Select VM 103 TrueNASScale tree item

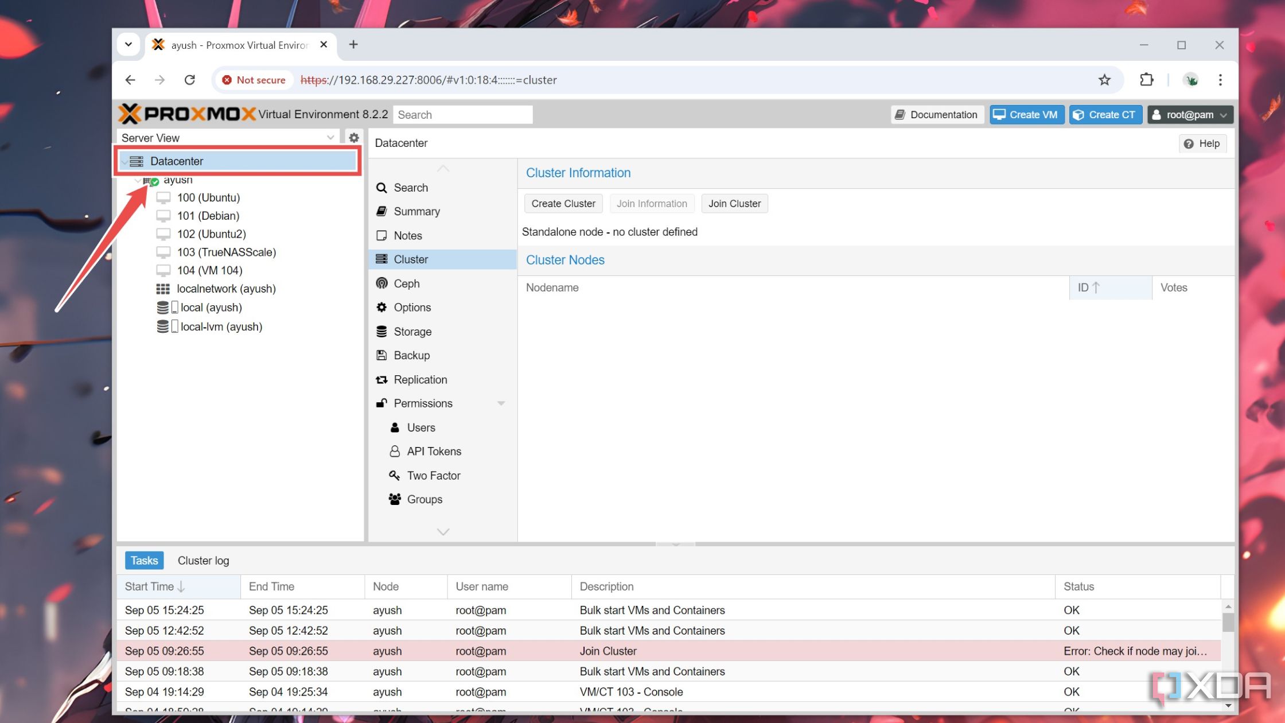[226, 252]
